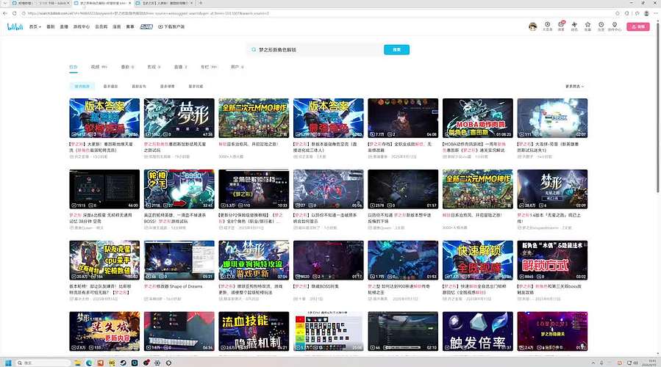This screenshot has height=367, width=661.
Task: Open the 收藏 favorites star icon
Action: pyautogui.click(x=587, y=26)
